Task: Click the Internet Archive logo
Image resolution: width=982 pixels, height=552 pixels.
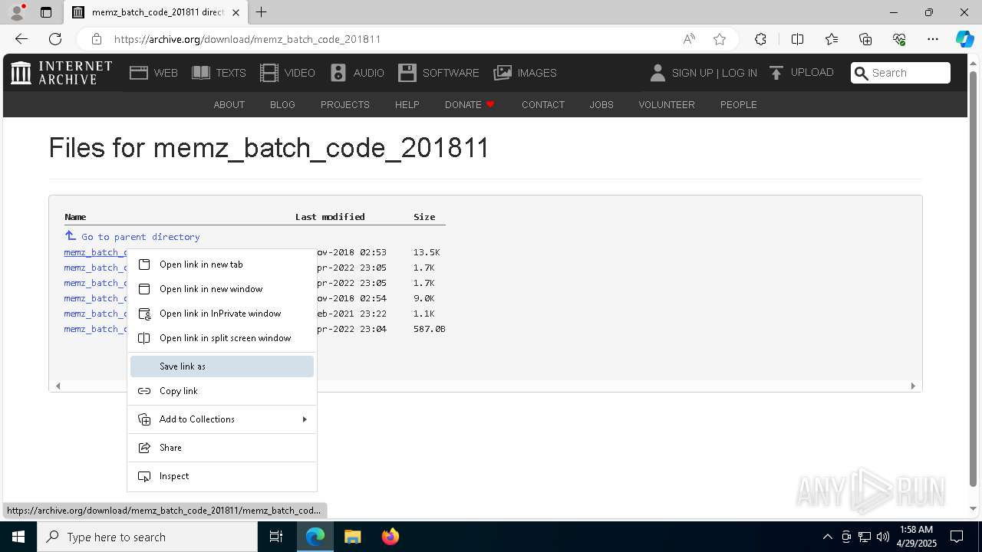Action: [61, 73]
